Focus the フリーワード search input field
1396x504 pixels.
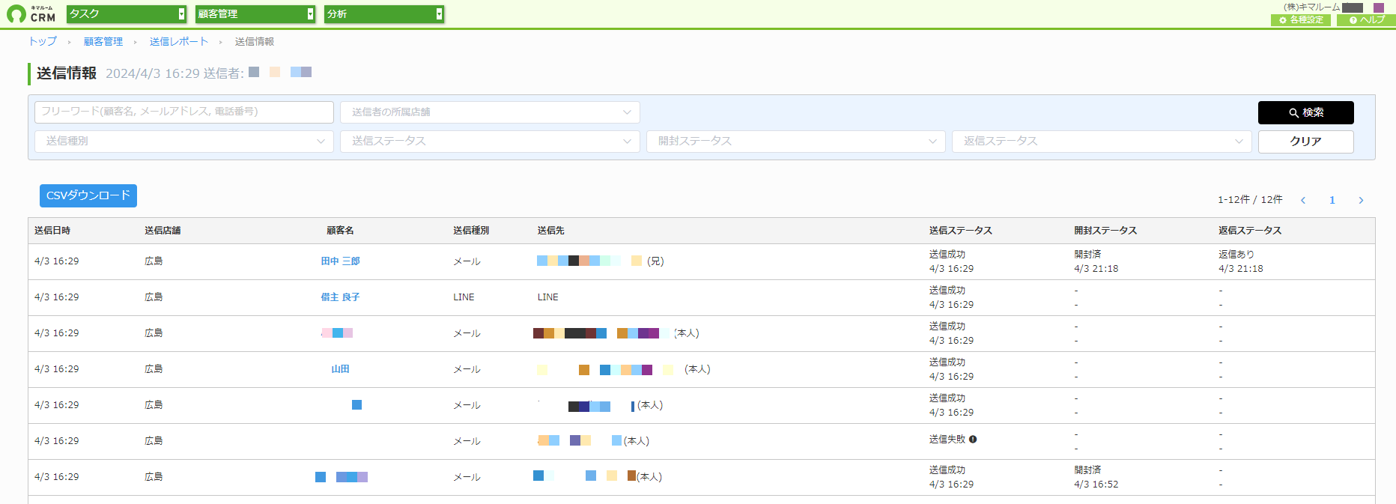184,112
